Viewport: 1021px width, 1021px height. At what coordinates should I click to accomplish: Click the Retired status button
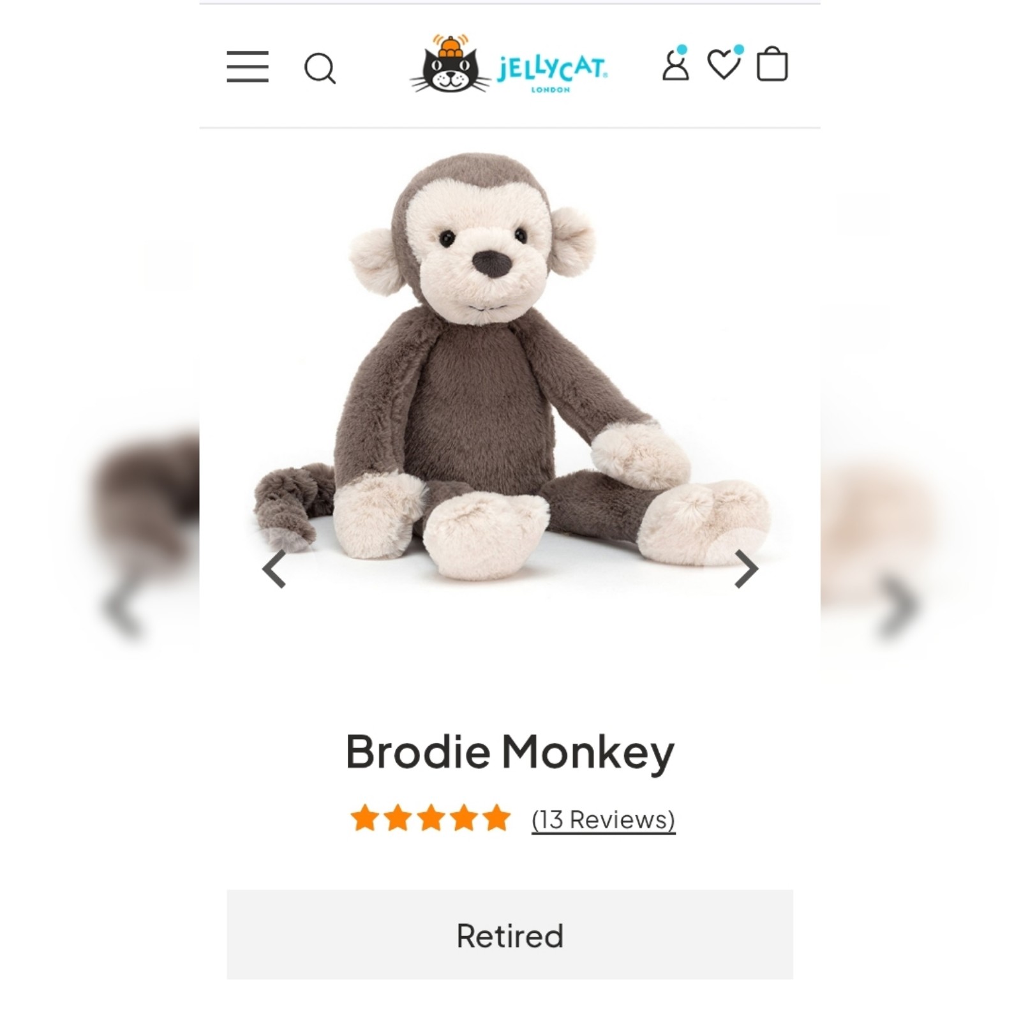[510, 935]
